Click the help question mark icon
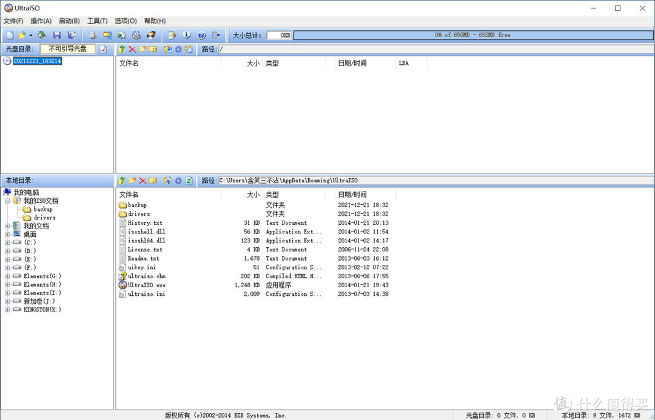Image resolution: width=655 pixels, height=420 pixels. click(x=201, y=35)
